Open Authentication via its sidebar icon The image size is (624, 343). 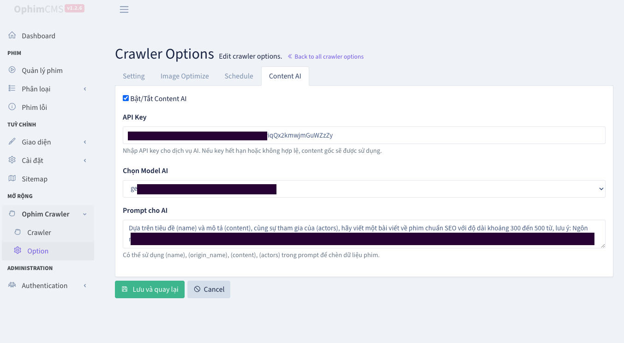pyautogui.click(x=12, y=285)
